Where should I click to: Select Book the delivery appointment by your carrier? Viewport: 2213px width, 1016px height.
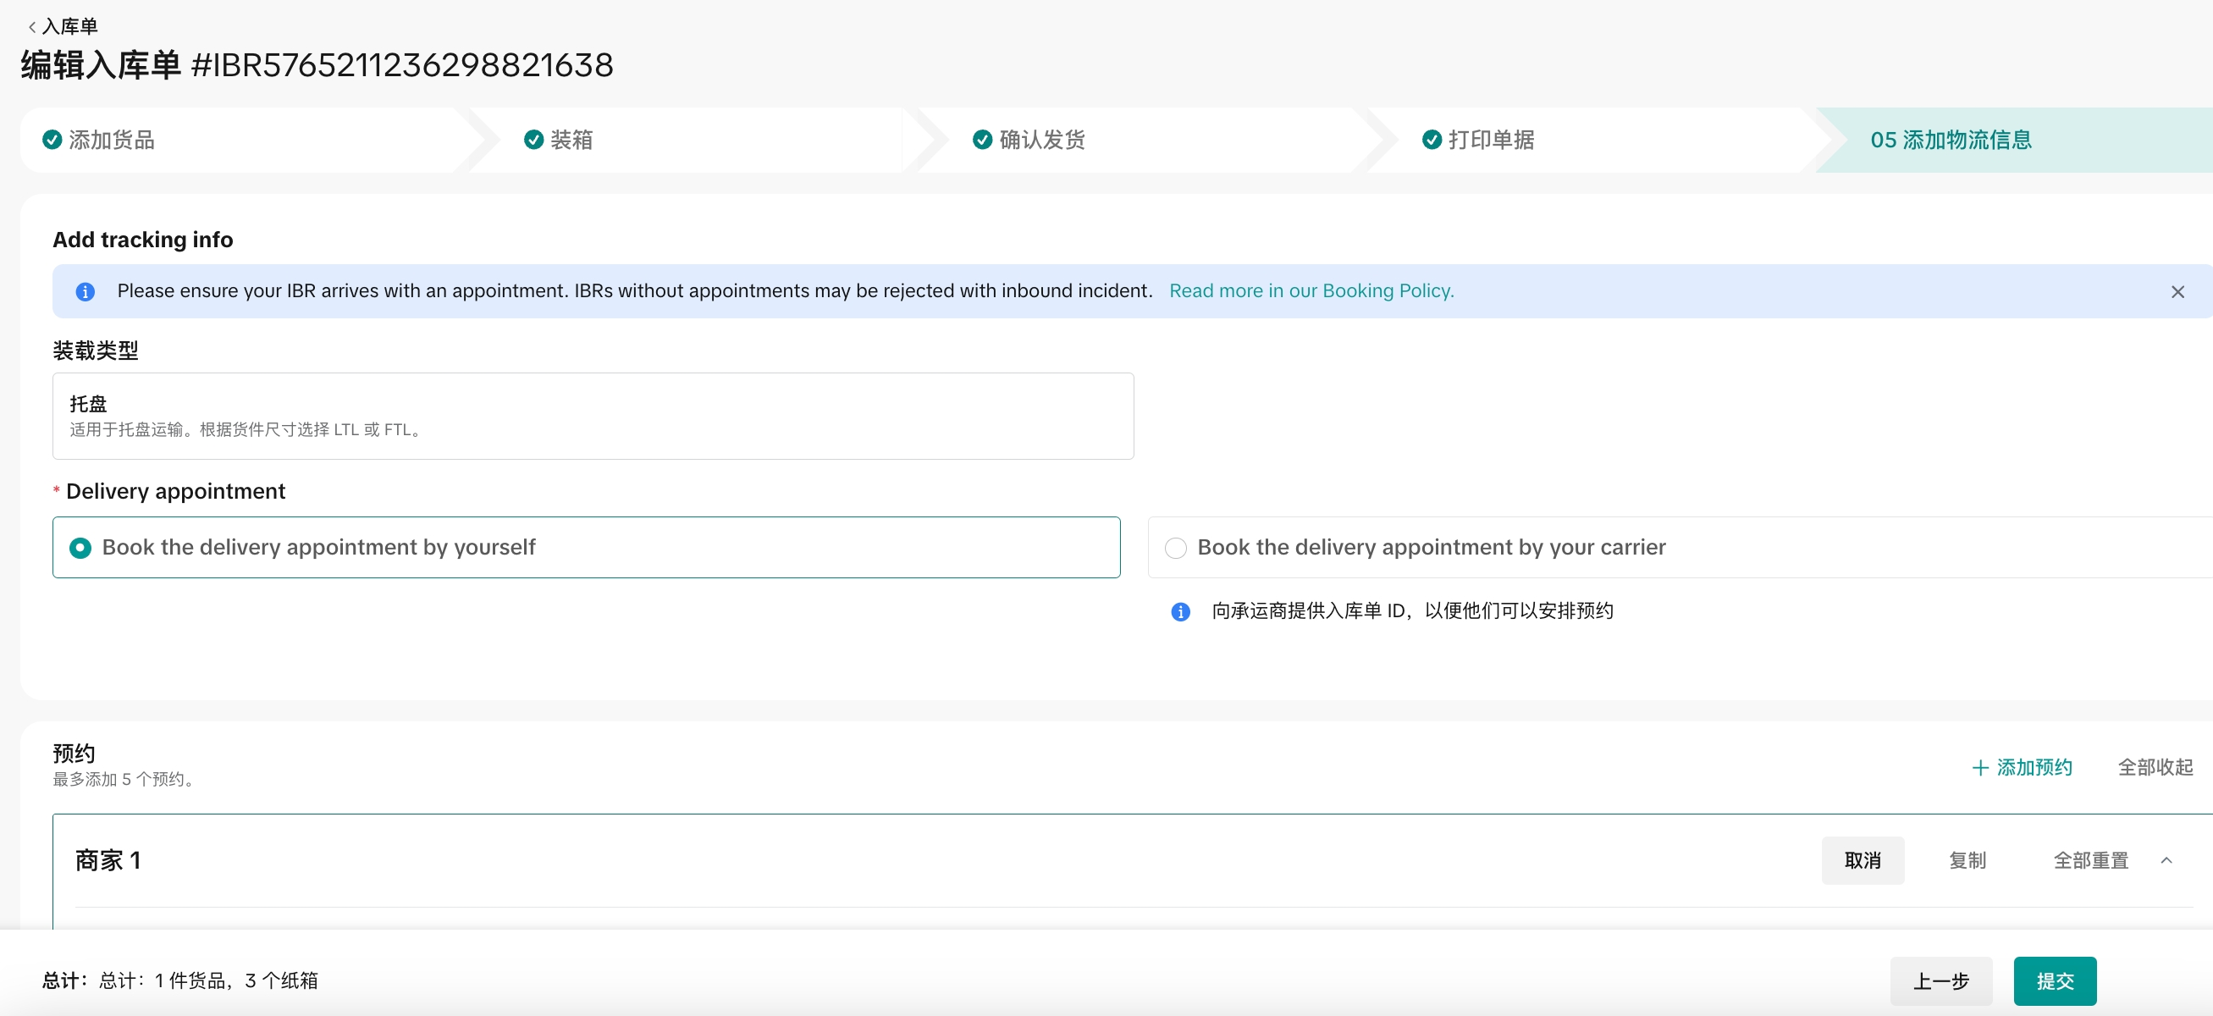tap(1175, 547)
